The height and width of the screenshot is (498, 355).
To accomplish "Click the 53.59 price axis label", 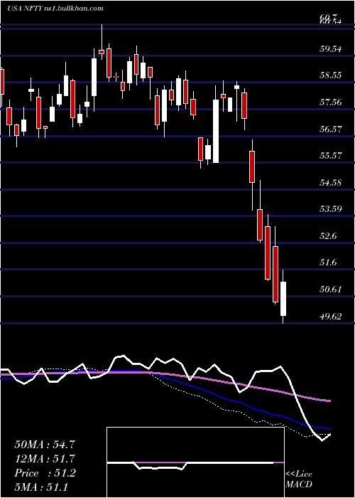I will tap(330, 209).
